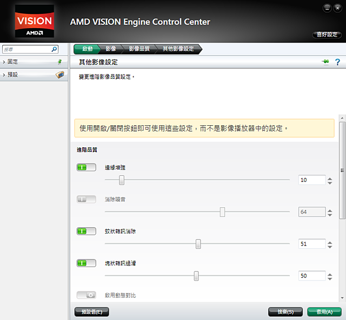Go to 啟動 in the breadcrumb

pos(87,49)
